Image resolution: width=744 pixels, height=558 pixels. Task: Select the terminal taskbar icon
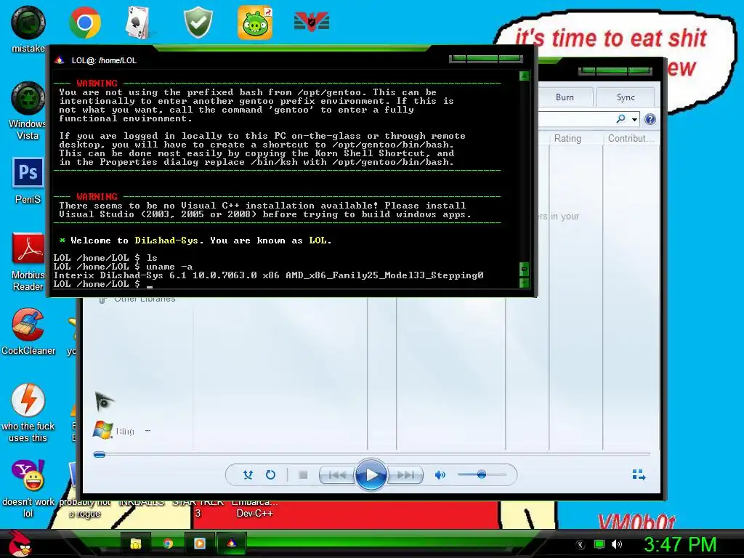(232, 543)
